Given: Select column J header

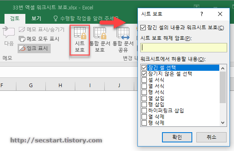Looking at the screenshot, I should tap(119, 86).
